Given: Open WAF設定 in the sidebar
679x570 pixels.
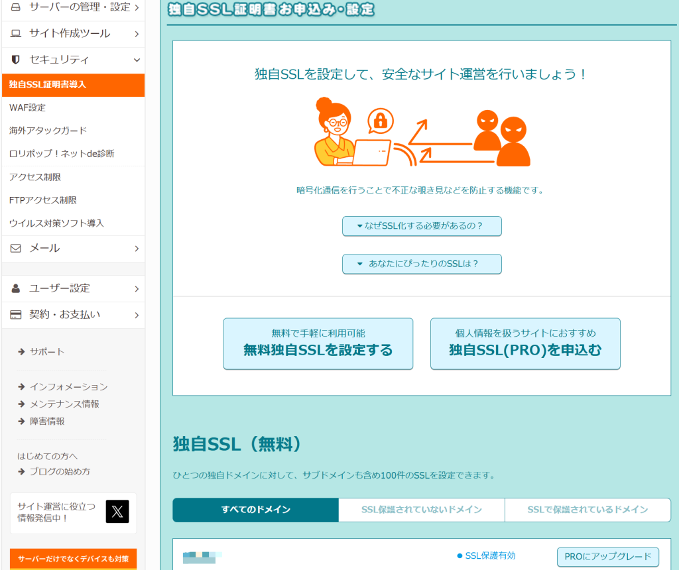Looking at the screenshot, I should (28, 107).
